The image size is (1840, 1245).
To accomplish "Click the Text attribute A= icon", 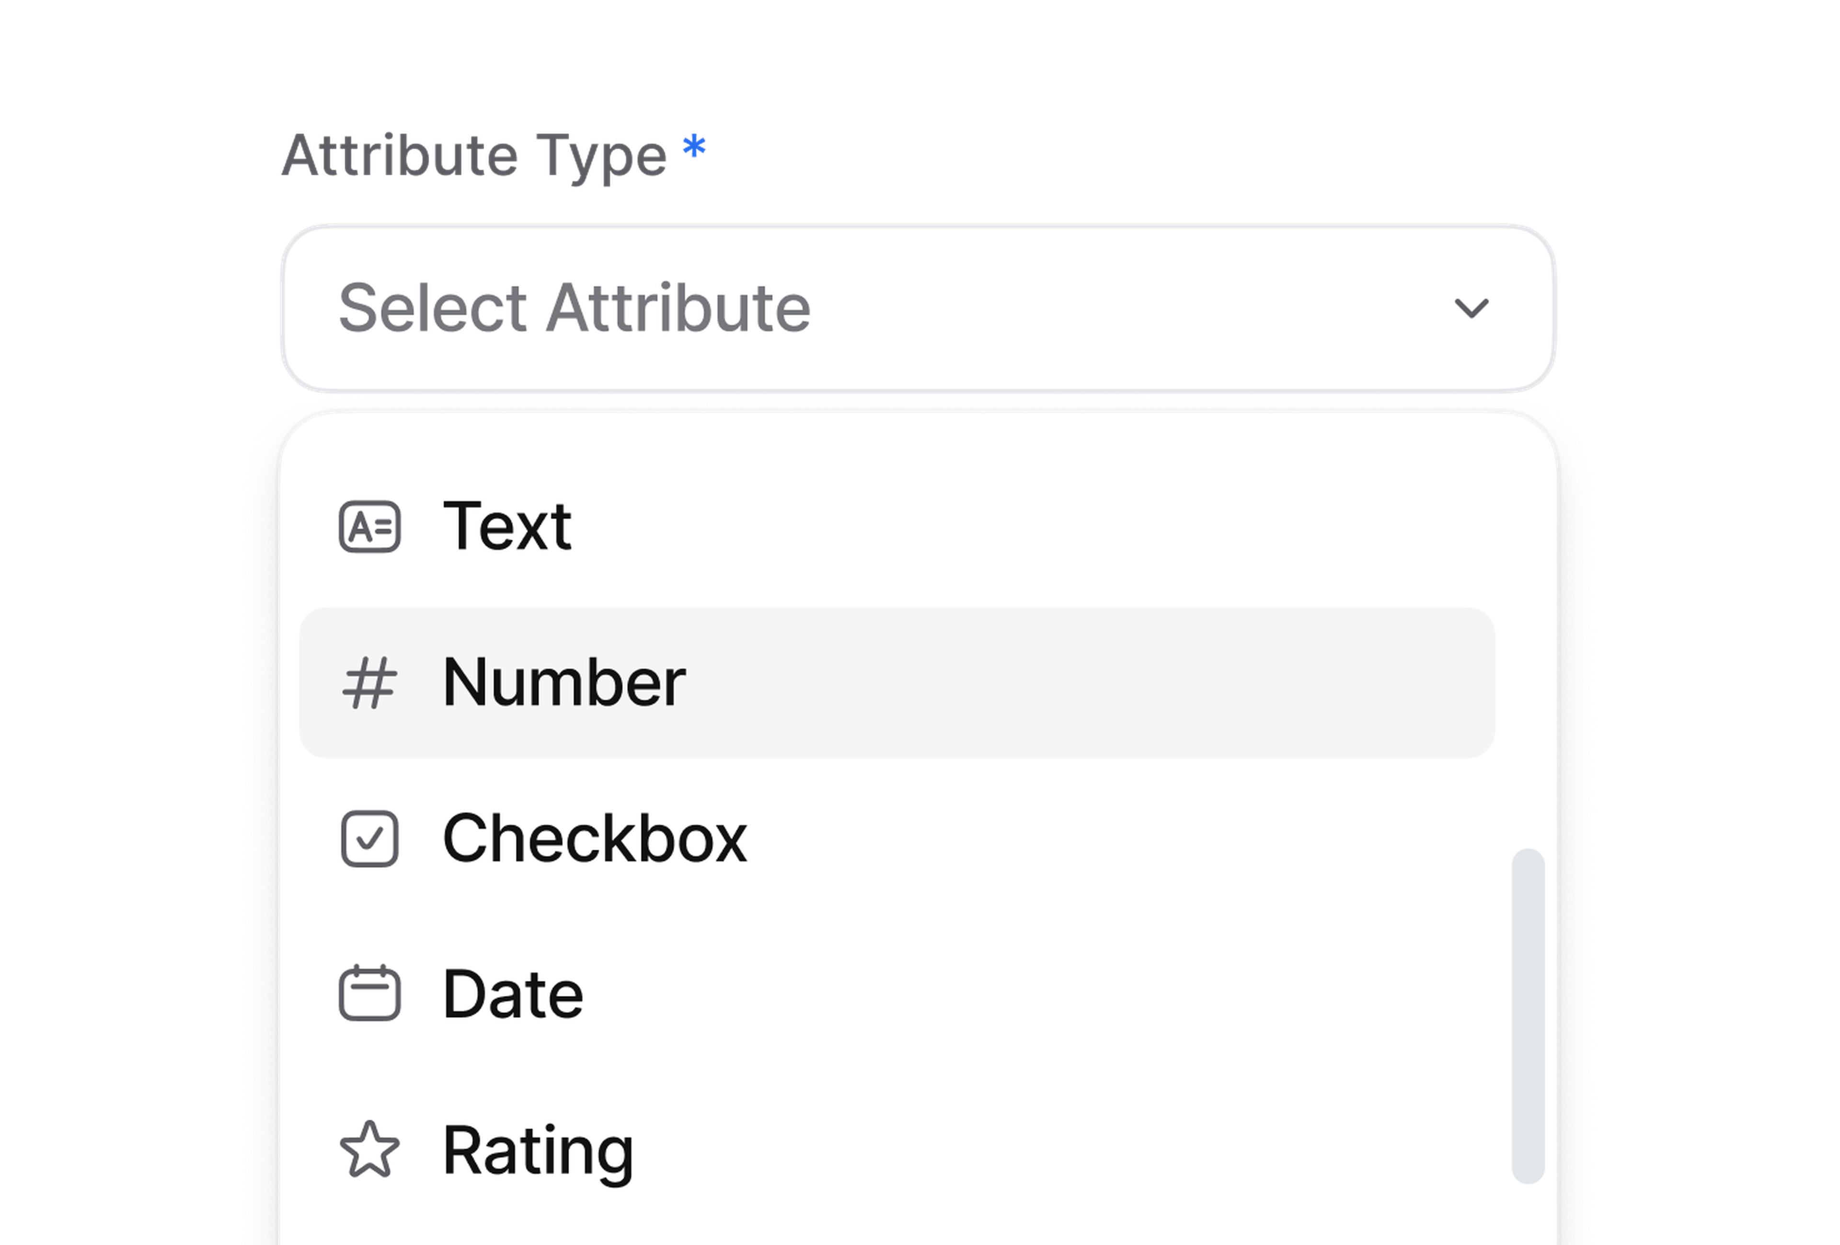I will point(369,527).
